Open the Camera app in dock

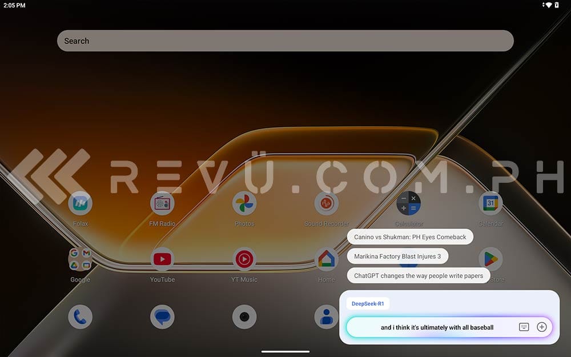coord(244,316)
